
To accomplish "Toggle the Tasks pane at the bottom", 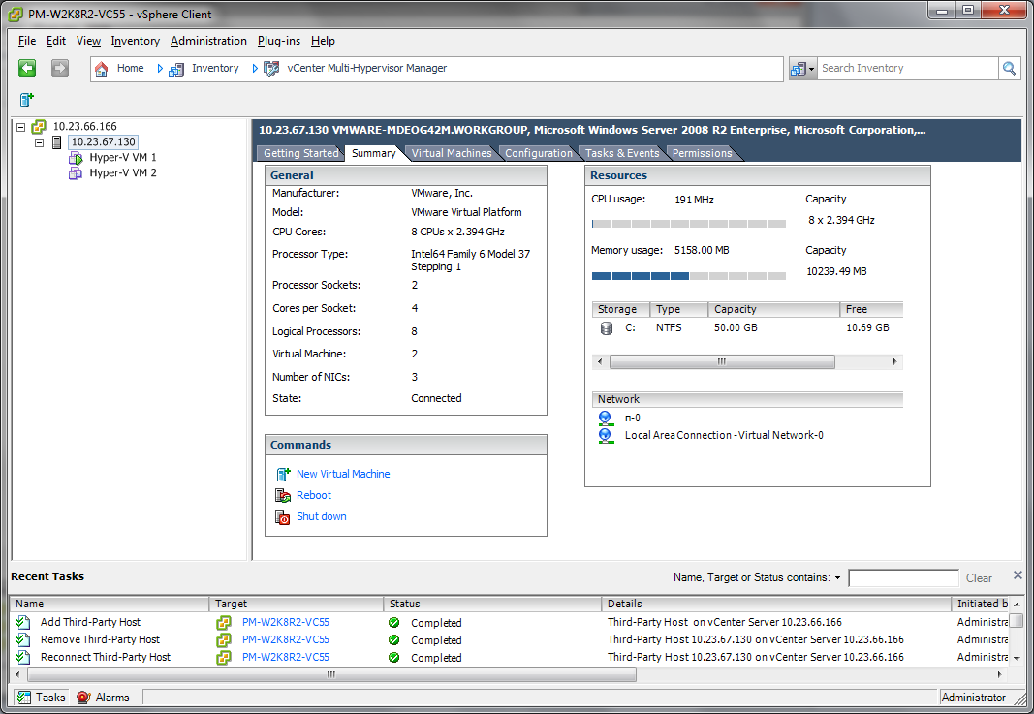I will [x=41, y=697].
